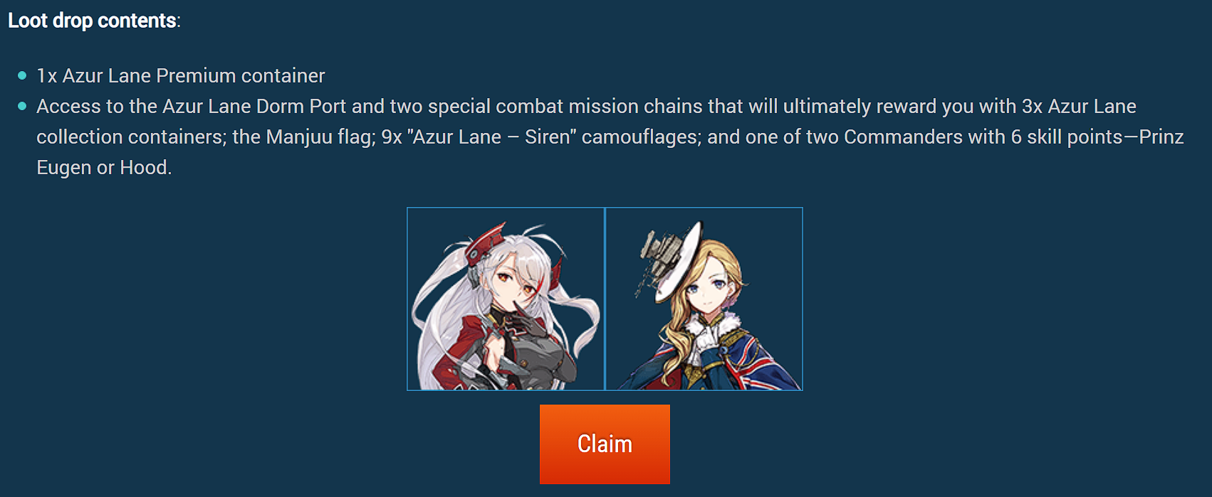Click the 'Azur Lane Dorm Port' text
The image size is (1212, 497).
pyautogui.click(x=254, y=106)
